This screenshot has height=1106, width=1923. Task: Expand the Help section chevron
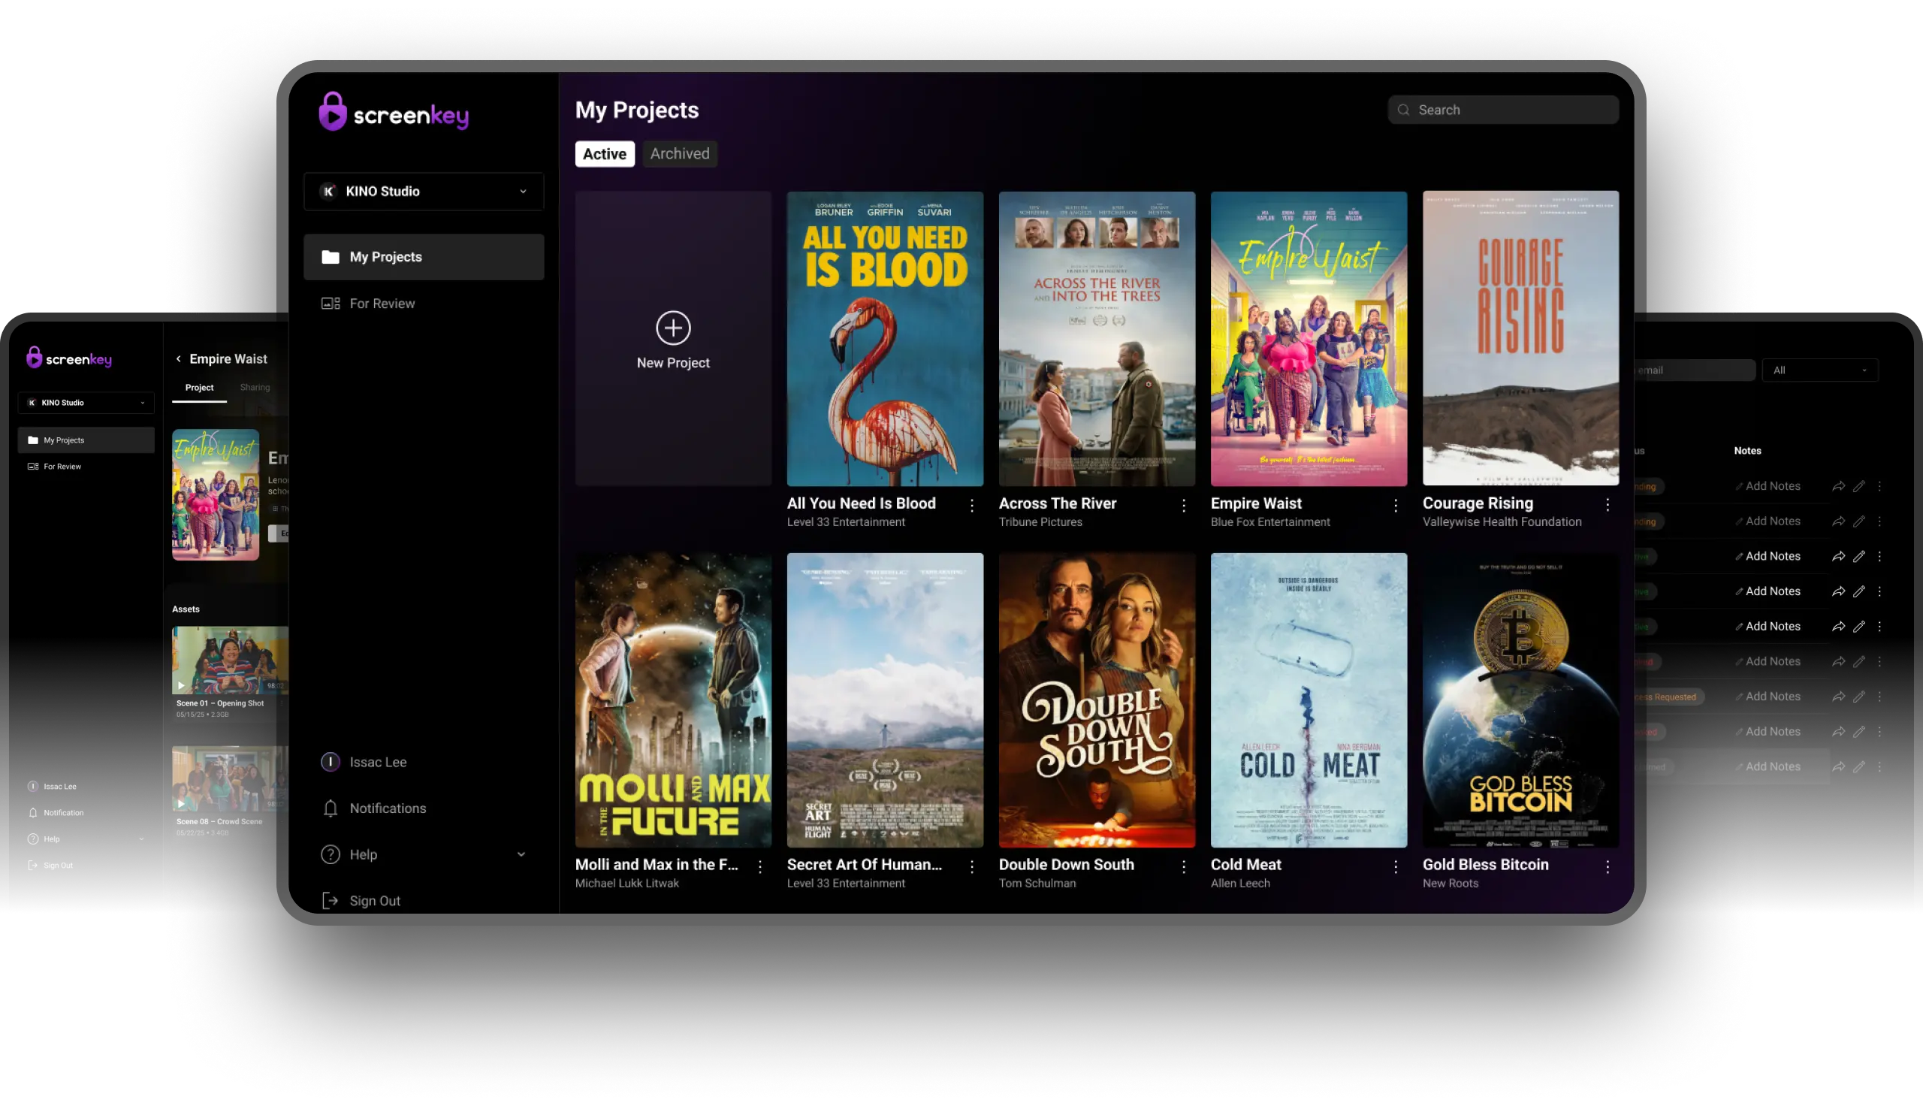click(x=521, y=854)
